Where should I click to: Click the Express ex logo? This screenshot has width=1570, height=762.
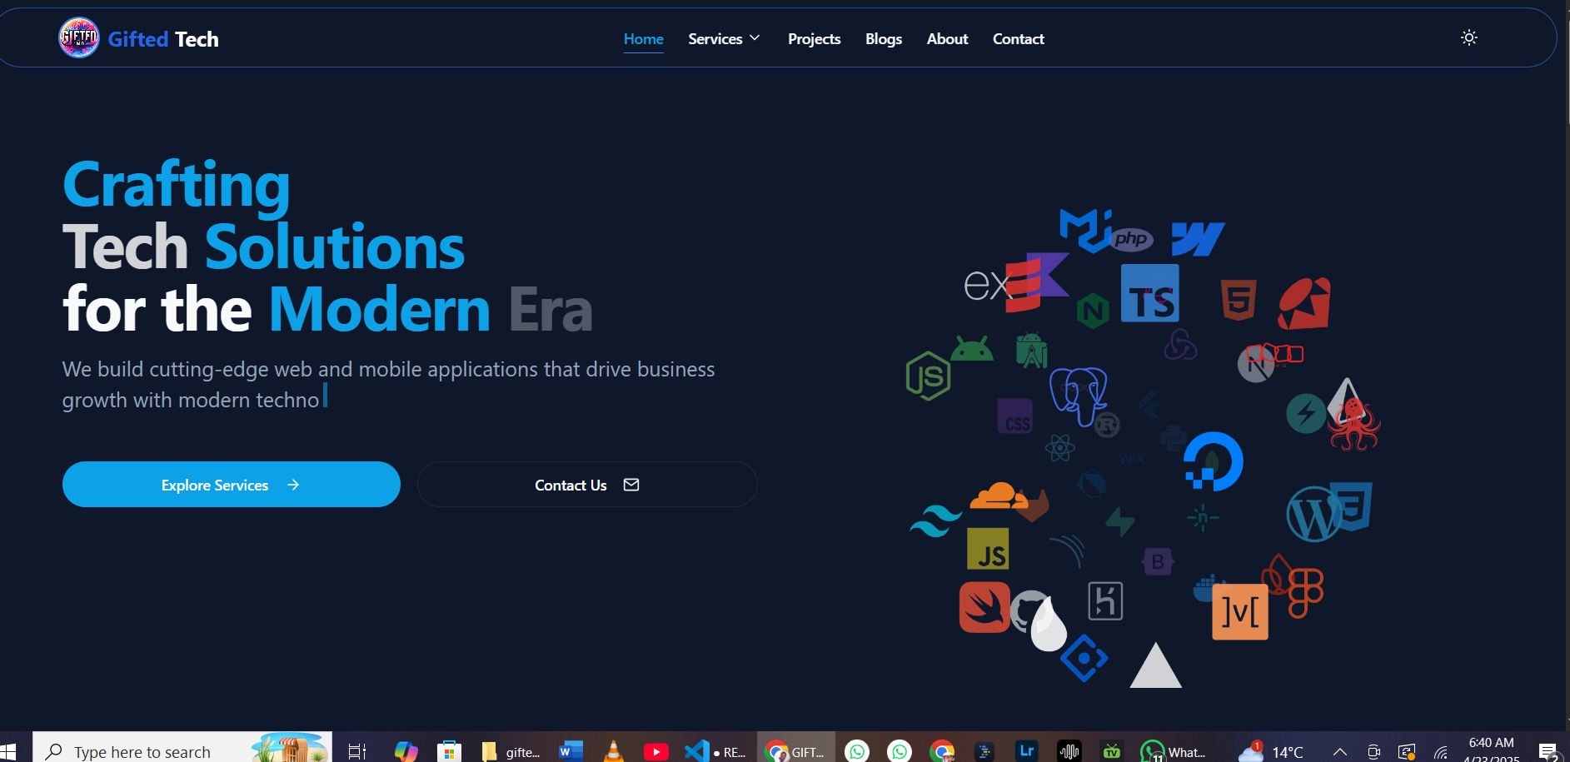point(987,286)
